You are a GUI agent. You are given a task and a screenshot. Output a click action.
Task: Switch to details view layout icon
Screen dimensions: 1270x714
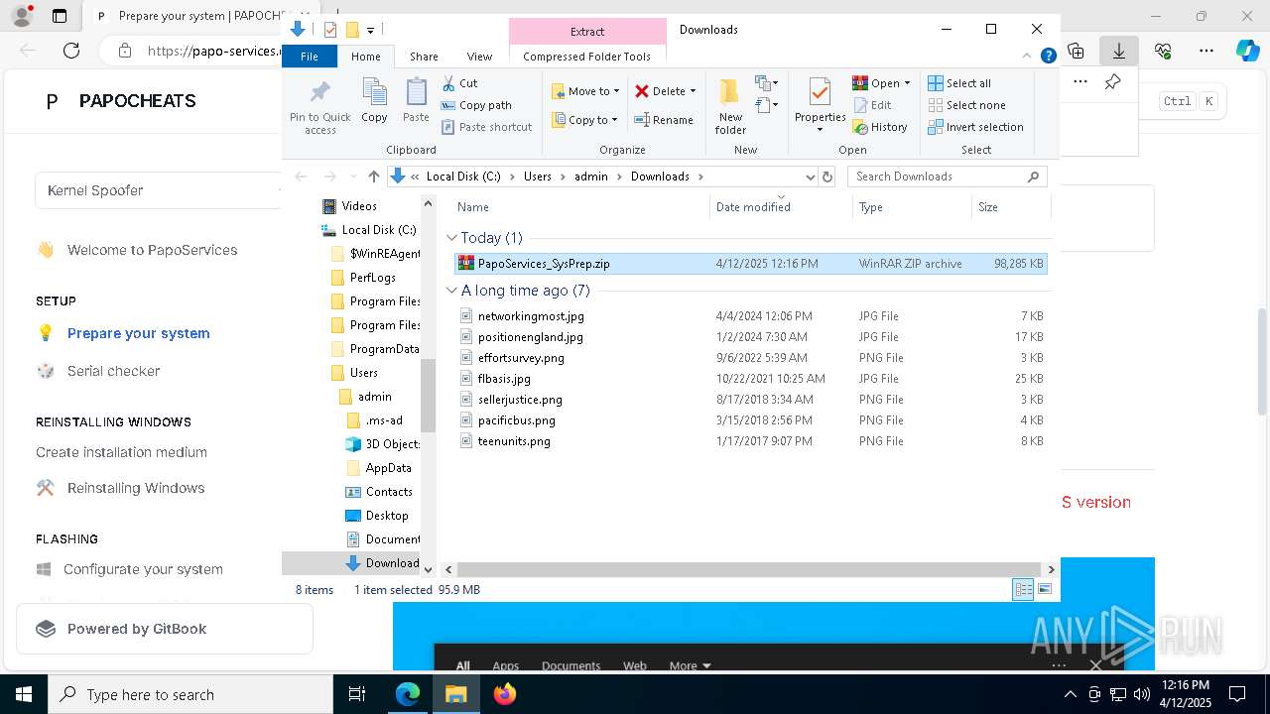click(1023, 590)
